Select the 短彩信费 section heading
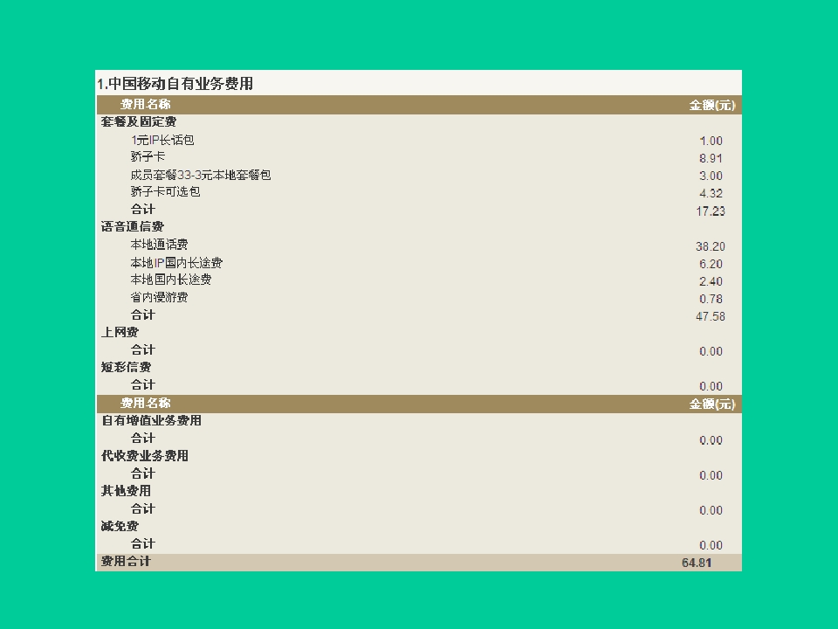 [x=126, y=367]
